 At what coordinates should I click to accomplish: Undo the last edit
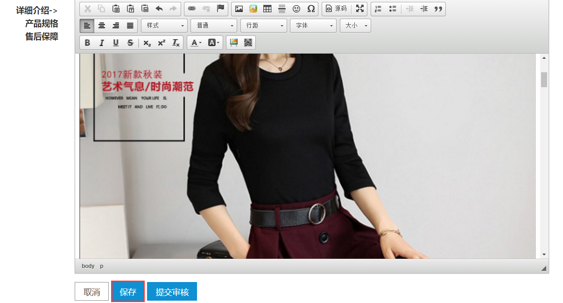[159, 9]
